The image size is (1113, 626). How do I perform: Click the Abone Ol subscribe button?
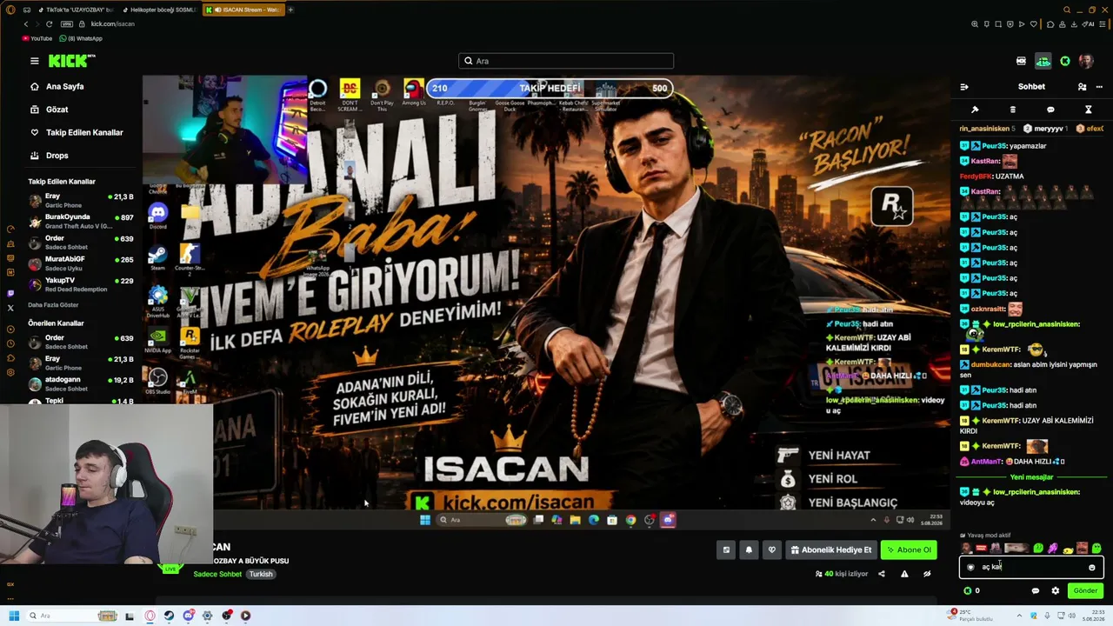pos(909,549)
